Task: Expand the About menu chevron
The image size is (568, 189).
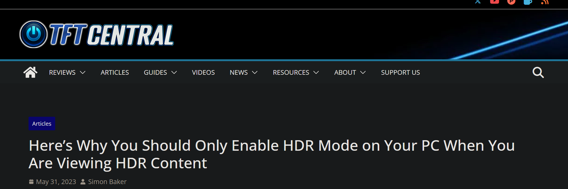Action: tap(363, 72)
